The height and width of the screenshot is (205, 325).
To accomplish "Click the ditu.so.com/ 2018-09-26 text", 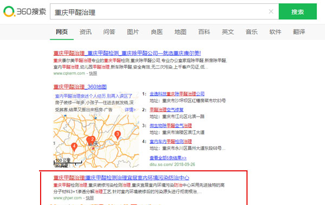I will (x=172, y=164).
